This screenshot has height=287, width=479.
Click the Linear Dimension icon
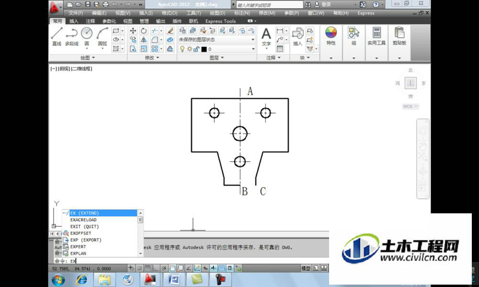point(280,31)
